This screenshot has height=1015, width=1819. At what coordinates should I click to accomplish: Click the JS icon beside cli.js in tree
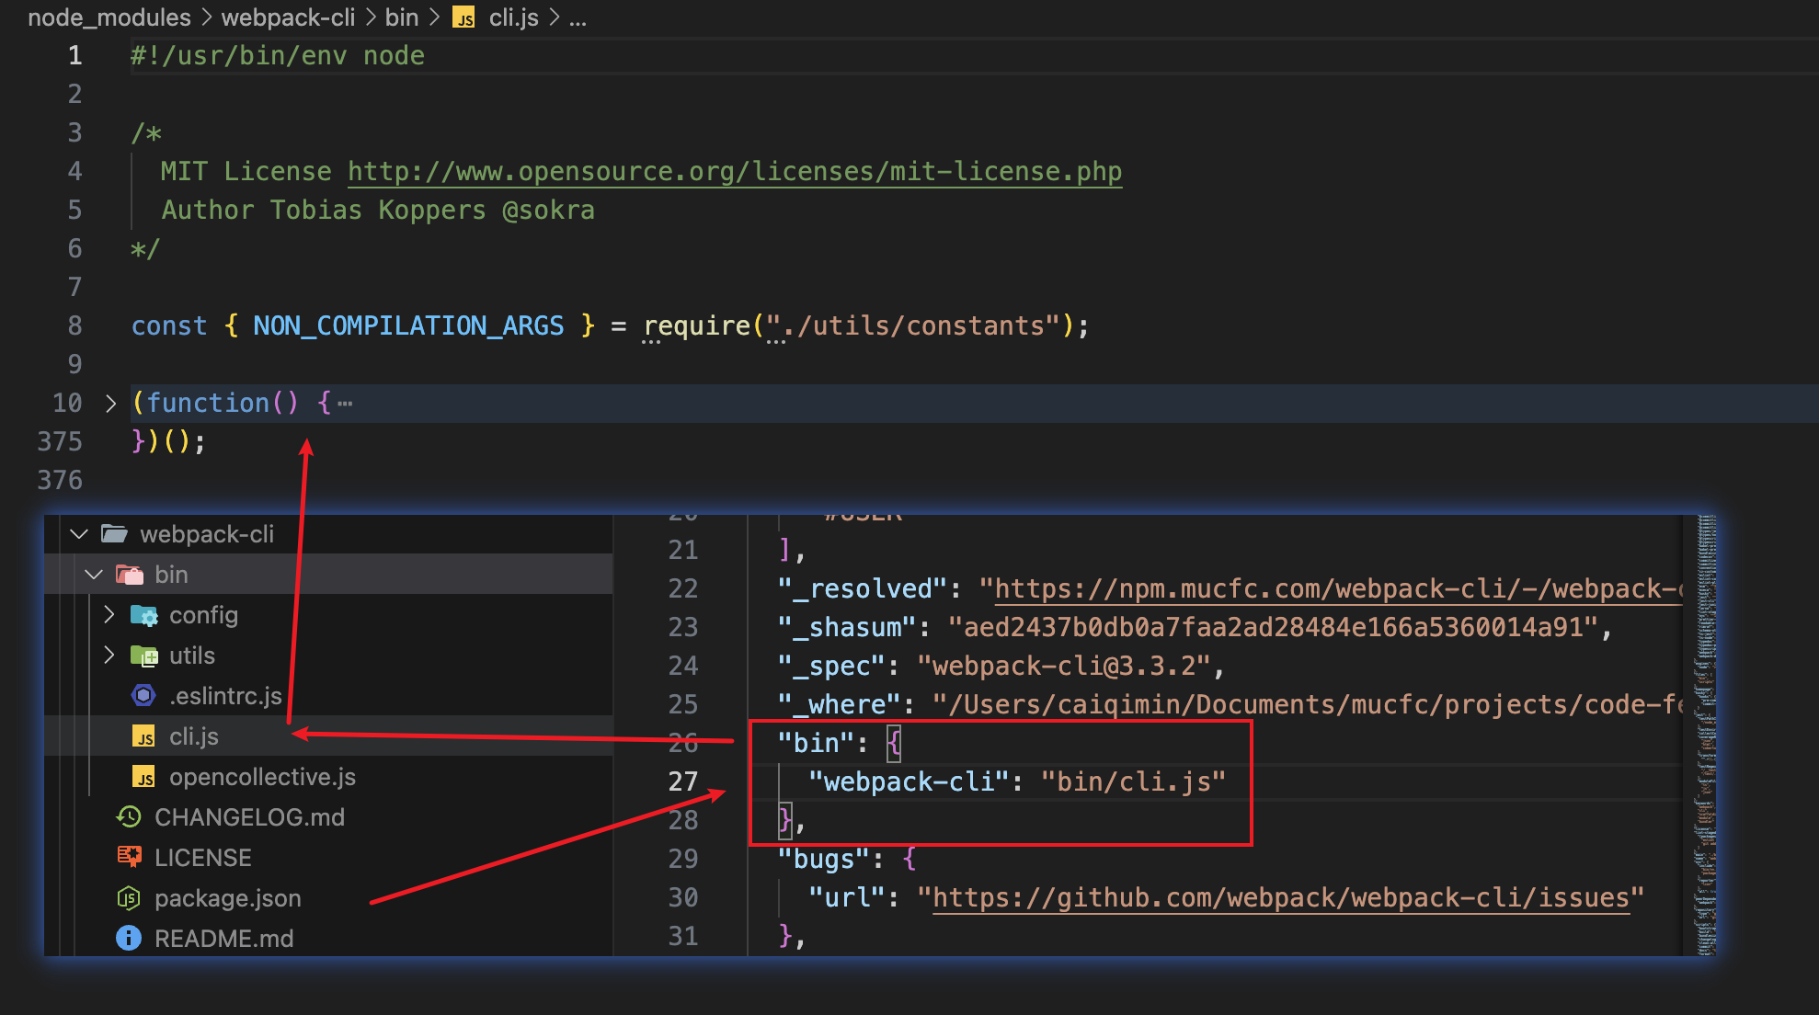[x=144, y=736]
